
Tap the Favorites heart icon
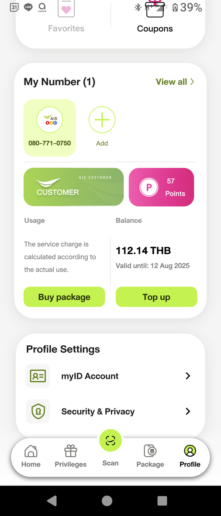[x=66, y=9]
